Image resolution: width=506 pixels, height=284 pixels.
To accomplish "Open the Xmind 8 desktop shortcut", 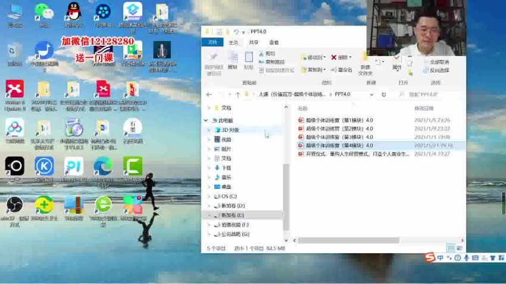I will click(x=14, y=89).
